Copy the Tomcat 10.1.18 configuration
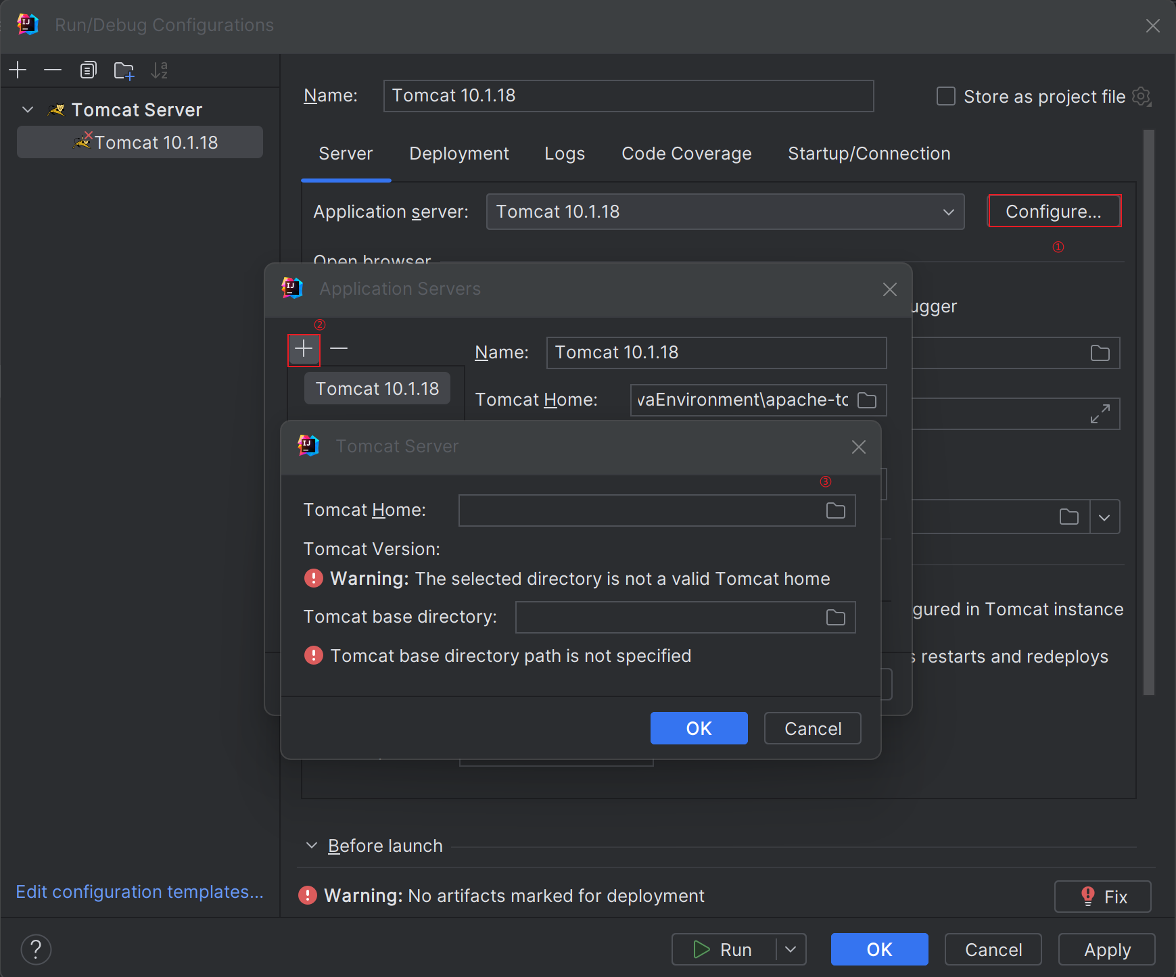Image resolution: width=1176 pixels, height=977 pixels. (x=88, y=70)
